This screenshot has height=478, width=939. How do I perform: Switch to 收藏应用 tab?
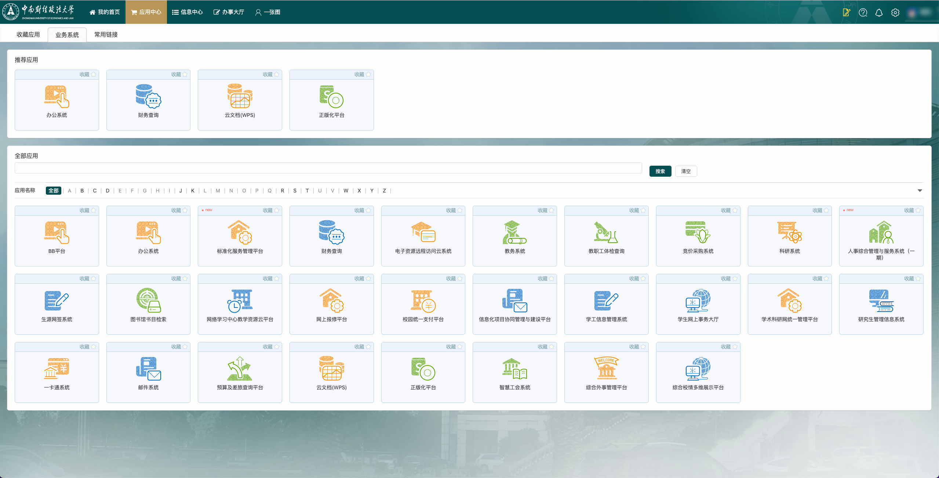pyautogui.click(x=28, y=34)
